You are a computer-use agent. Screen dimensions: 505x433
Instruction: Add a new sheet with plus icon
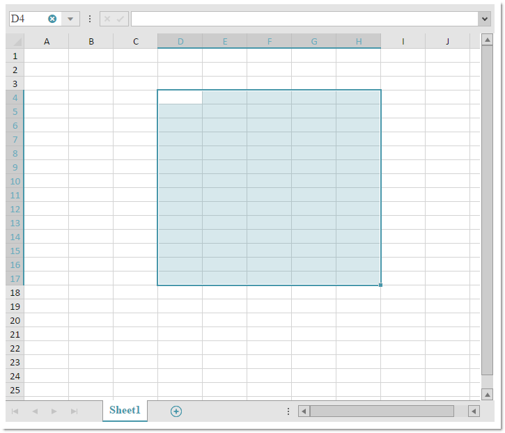pos(176,411)
